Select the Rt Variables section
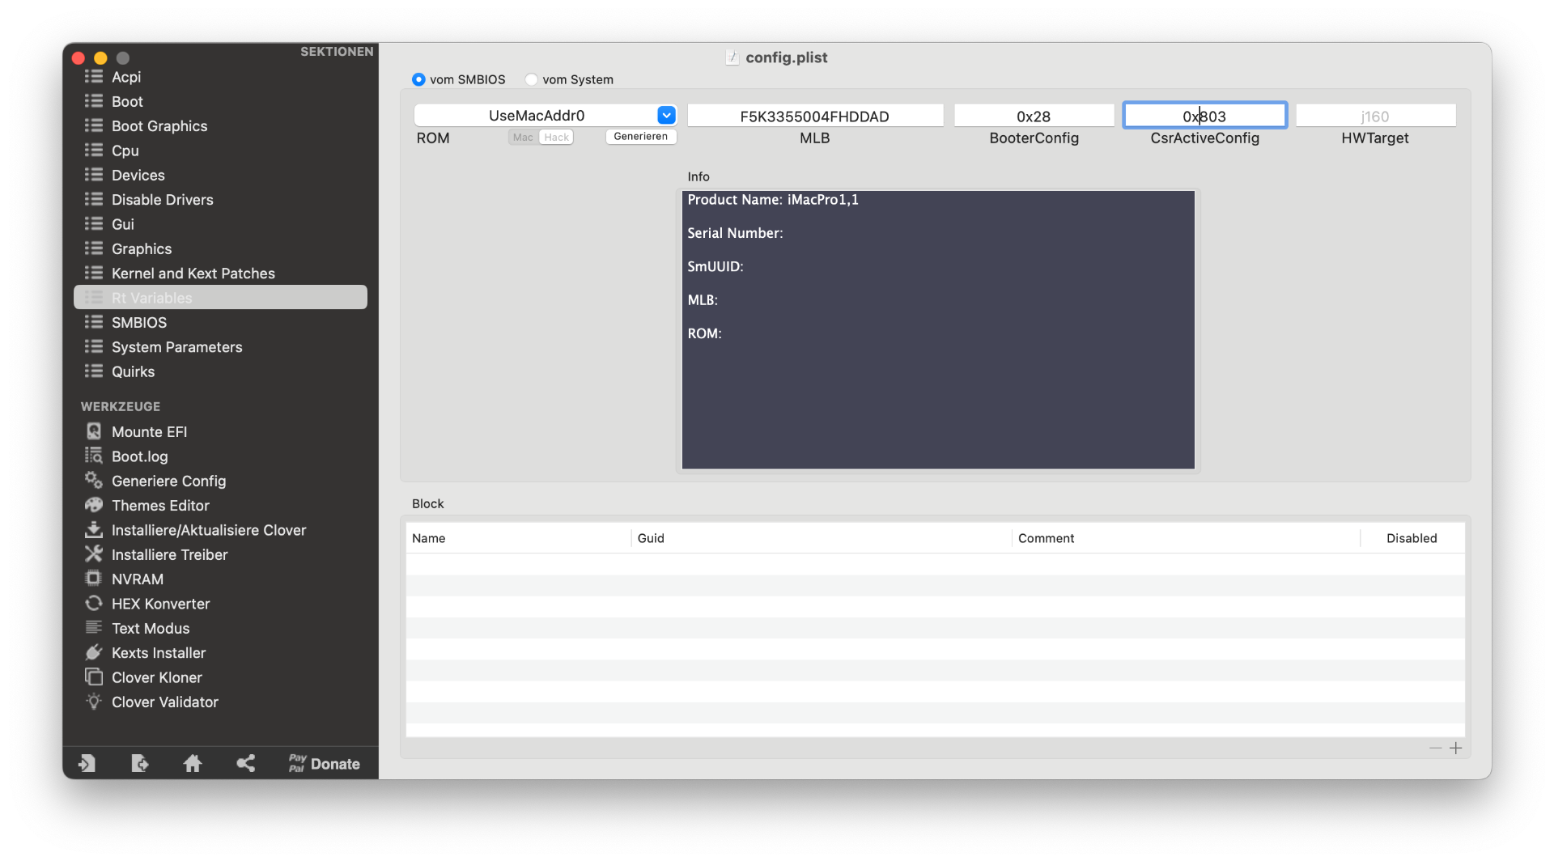The image size is (1554, 861). [x=220, y=298]
